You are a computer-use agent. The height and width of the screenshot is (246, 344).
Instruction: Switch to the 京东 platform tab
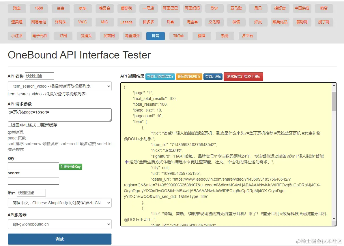click(x=83, y=8)
